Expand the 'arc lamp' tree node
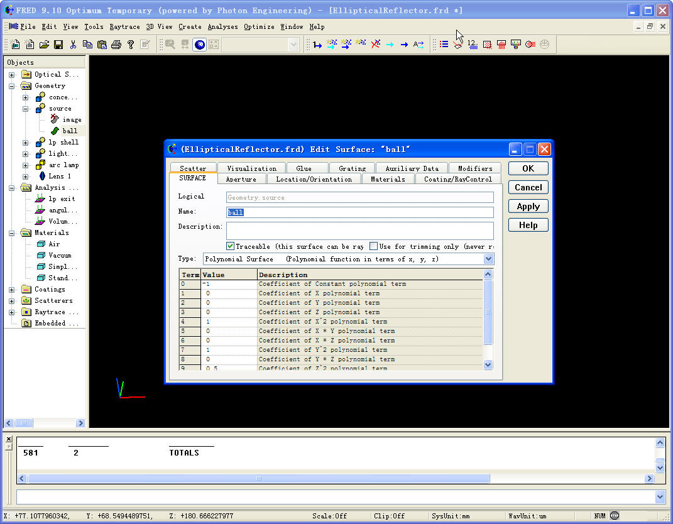Viewport: 673px width, 524px height. (26, 165)
